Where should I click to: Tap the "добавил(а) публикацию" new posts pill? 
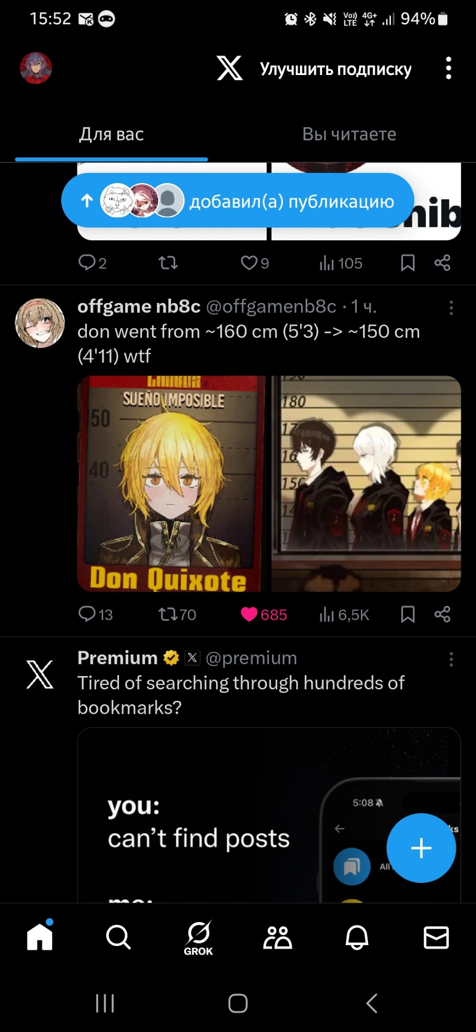coord(238,201)
